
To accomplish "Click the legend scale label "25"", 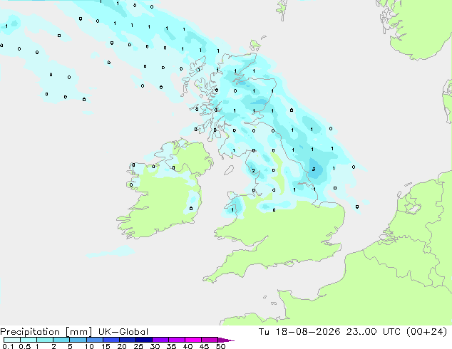I will [138, 346].
